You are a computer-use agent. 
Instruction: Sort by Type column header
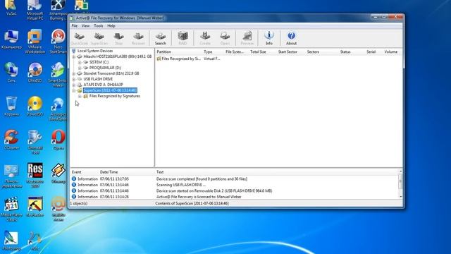pos(208,52)
